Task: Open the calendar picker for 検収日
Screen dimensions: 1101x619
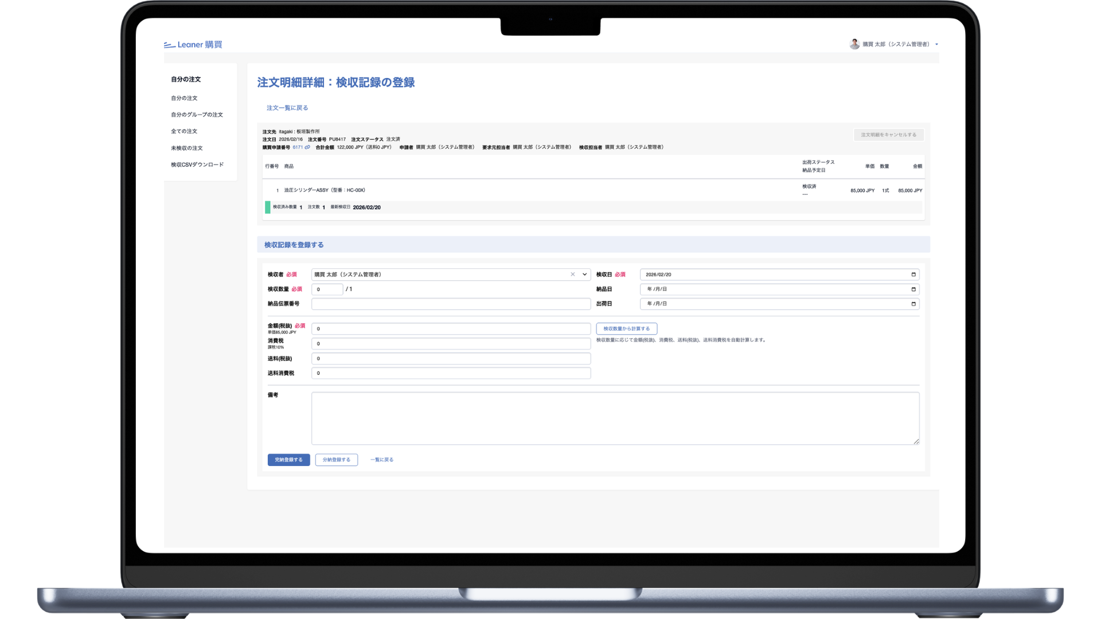Action: click(913, 275)
